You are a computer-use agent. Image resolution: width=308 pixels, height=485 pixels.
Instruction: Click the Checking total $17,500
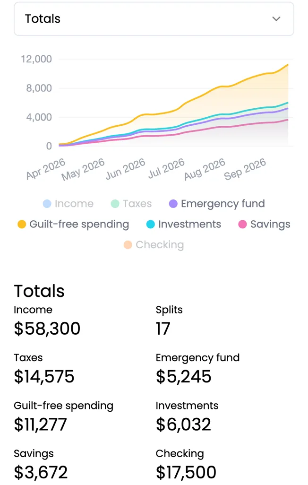[x=186, y=472]
